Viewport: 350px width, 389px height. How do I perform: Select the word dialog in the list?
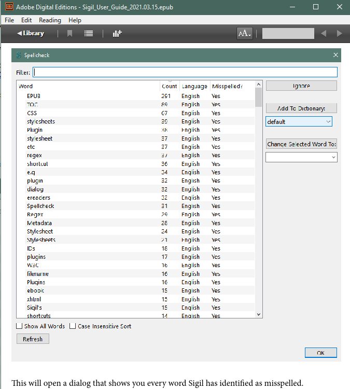pyautogui.click(x=35, y=189)
